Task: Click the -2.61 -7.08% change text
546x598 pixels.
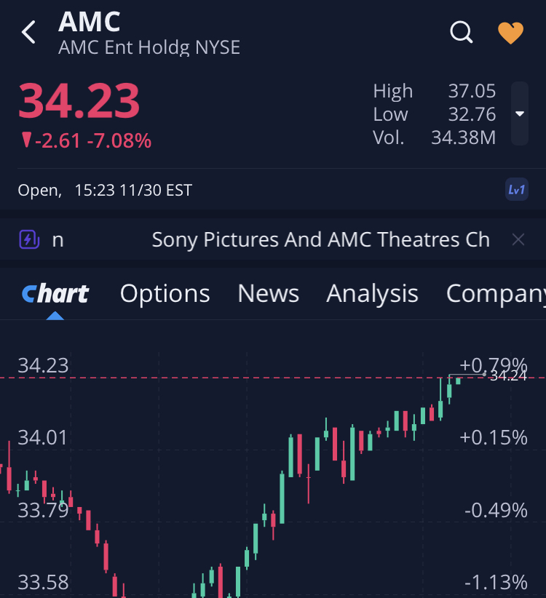Action: (x=86, y=140)
